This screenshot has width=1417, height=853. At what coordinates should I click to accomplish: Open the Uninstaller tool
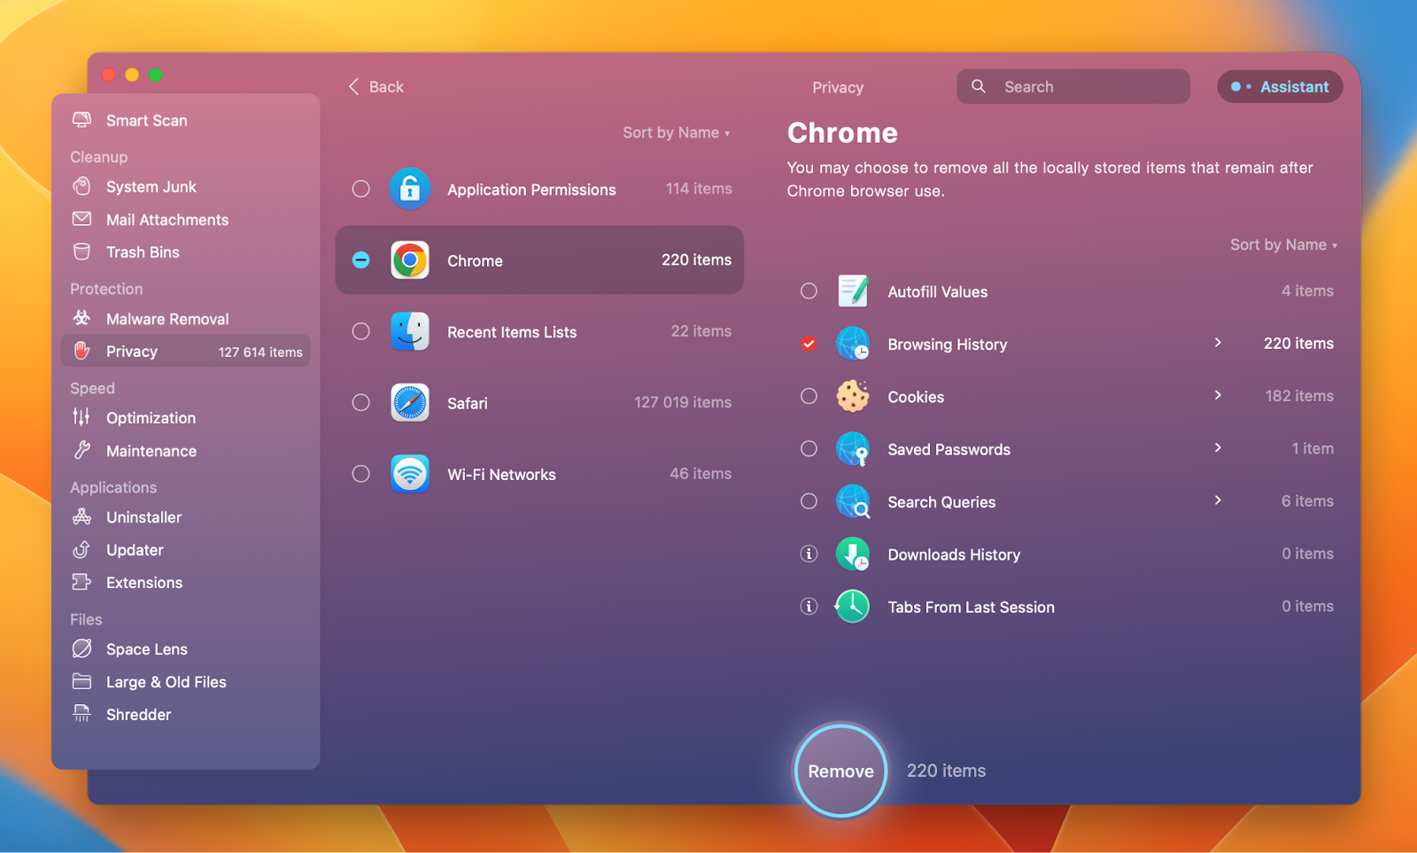click(143, 516)
